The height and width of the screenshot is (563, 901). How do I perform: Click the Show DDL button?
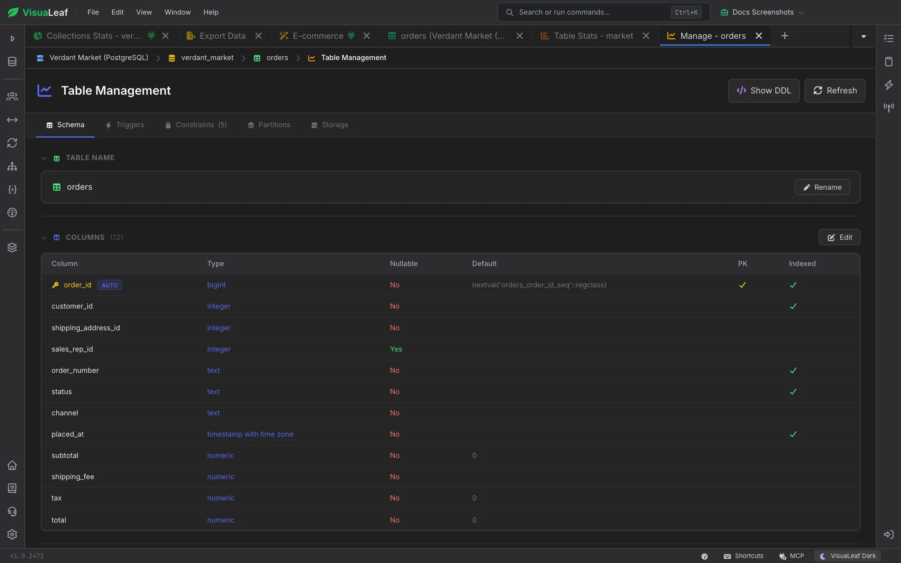click(763, 90)
